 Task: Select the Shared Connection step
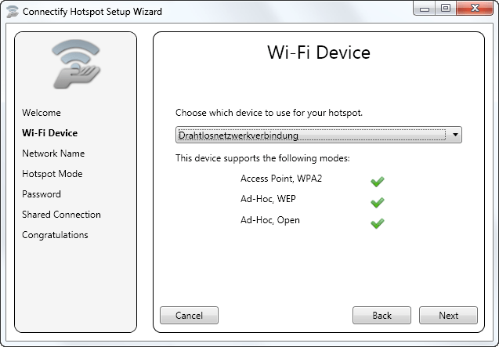click(61, 215)
